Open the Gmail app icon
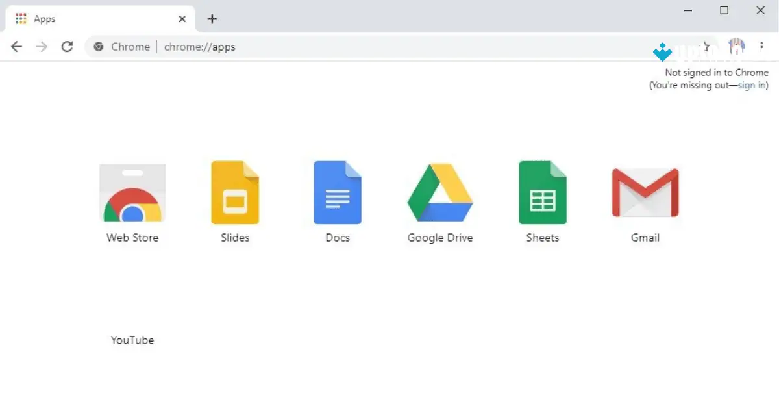This screenshot has height=408, width=779. (x=645, y=192)
